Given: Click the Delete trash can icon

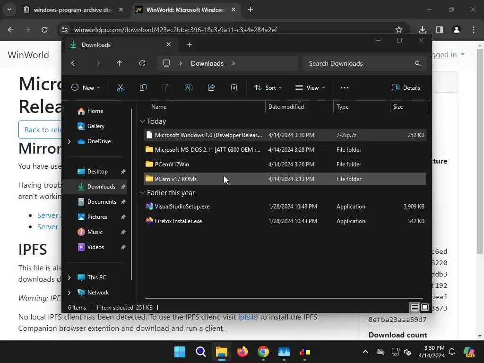Looking at the screenshot, I should click(234, 87).
